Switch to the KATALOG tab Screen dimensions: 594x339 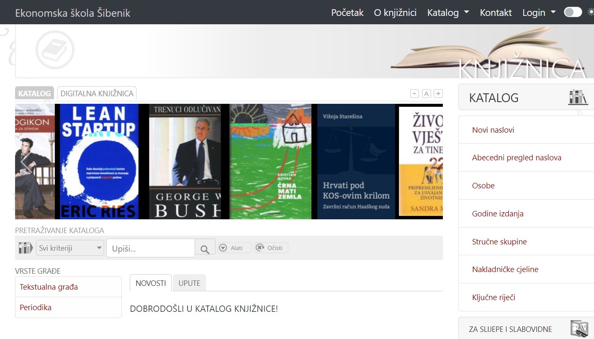[x=35, y=93]
